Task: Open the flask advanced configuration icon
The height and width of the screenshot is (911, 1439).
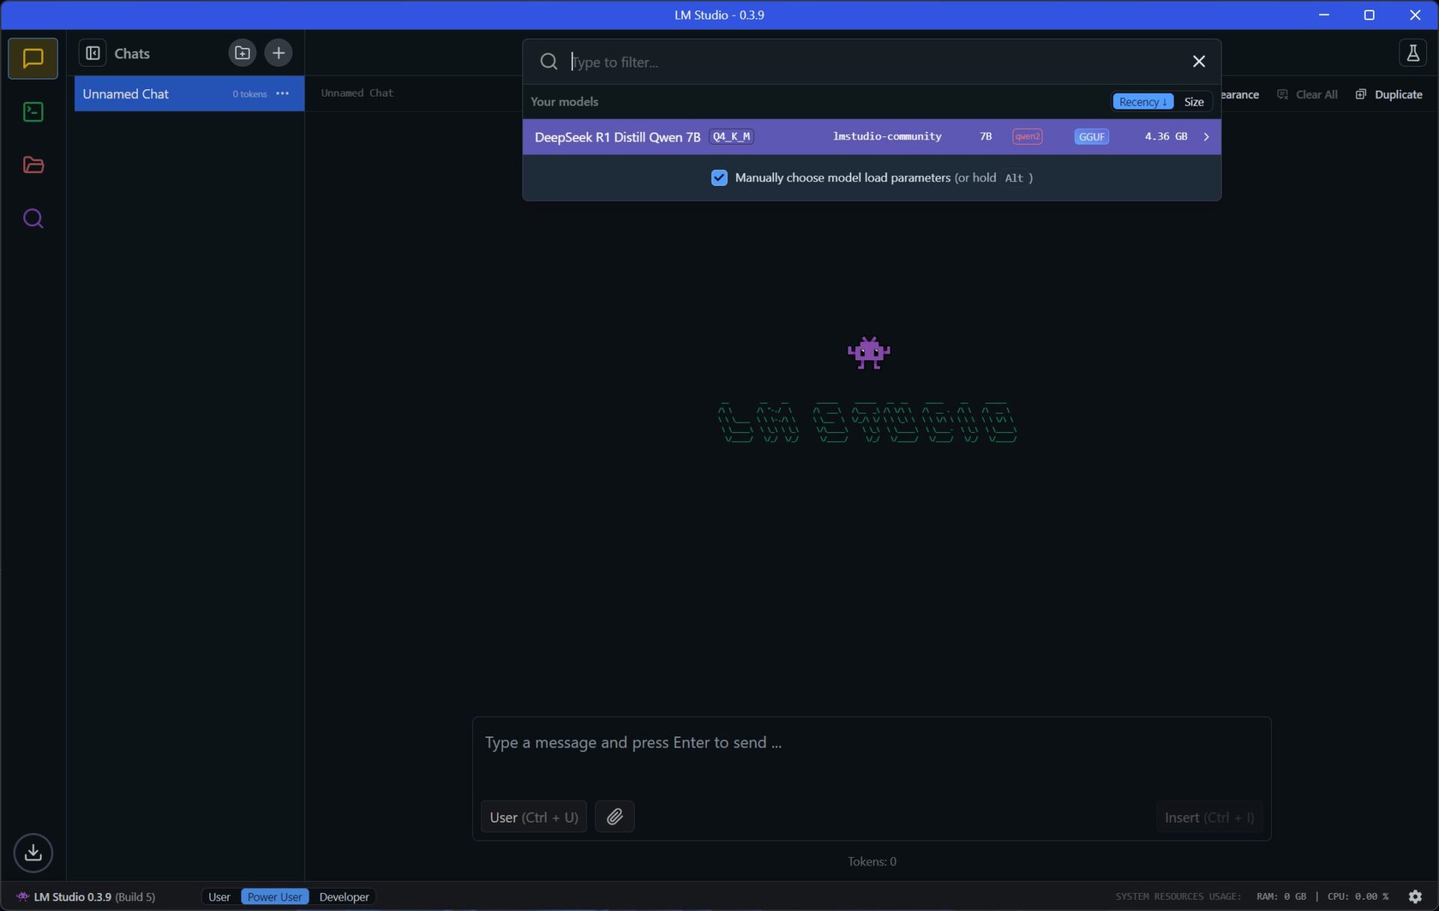Action: click(1413, 53)
